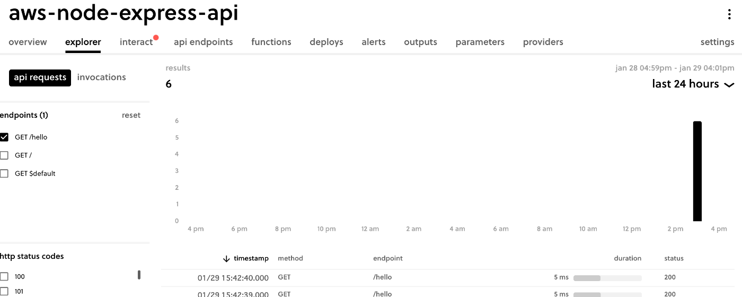This screenshot has width=742, height=297.
Task: Click the duration bar for the 15:42:40 request
Action: tap(607, 278)
